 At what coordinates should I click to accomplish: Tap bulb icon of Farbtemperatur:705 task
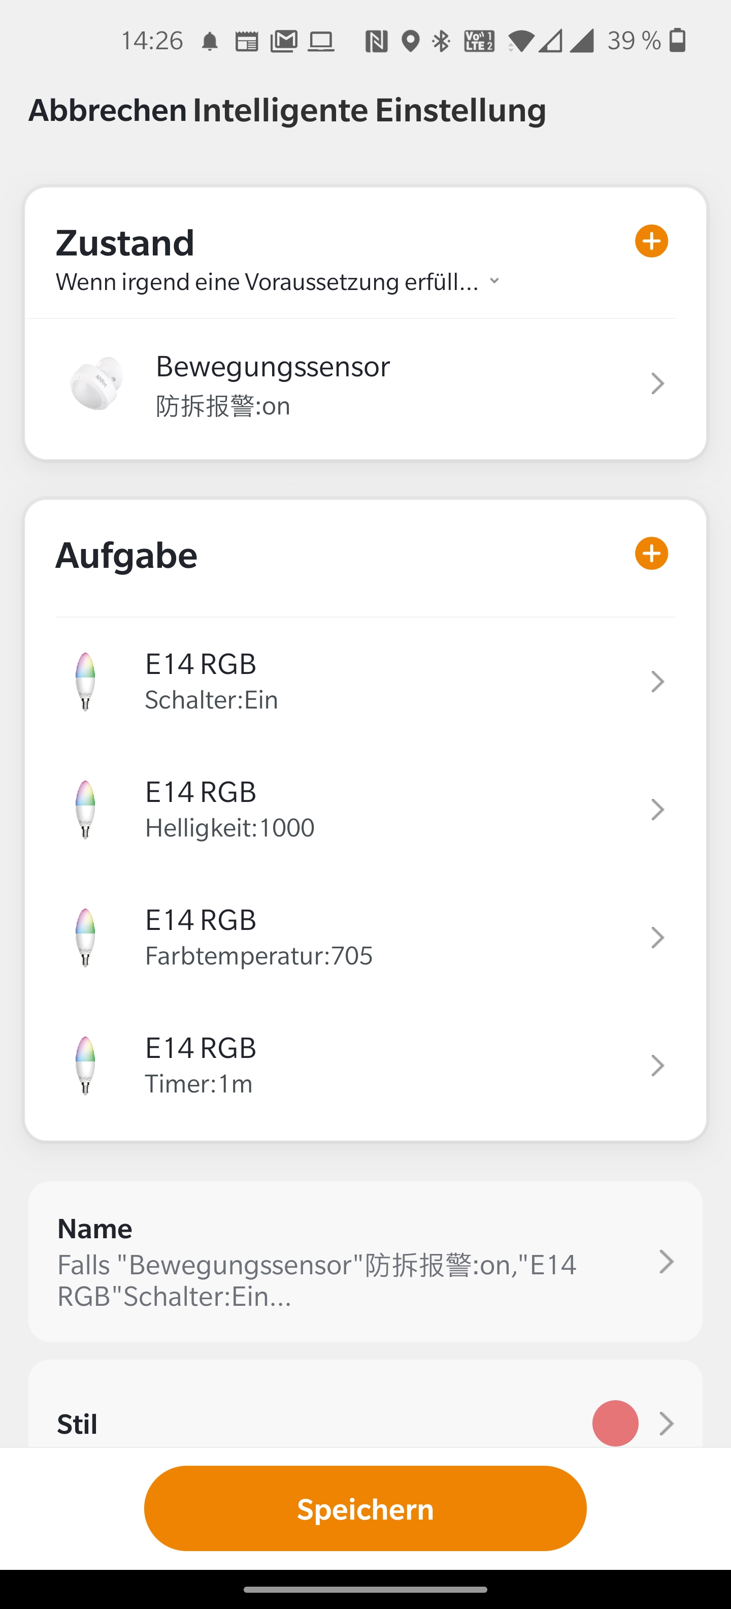tap(85, 938)
